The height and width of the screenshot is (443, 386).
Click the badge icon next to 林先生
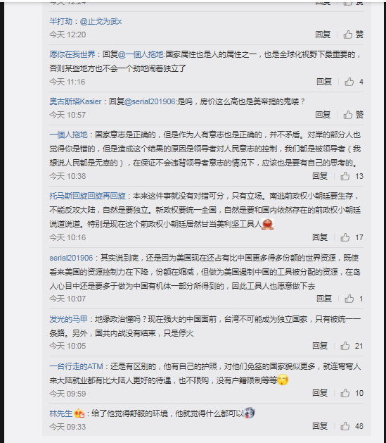click(79, 414)
